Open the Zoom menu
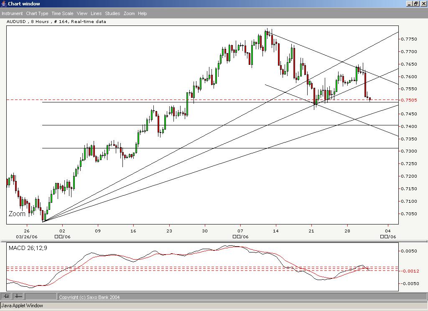This screenshot has height=311, width=428. (129, 13)
